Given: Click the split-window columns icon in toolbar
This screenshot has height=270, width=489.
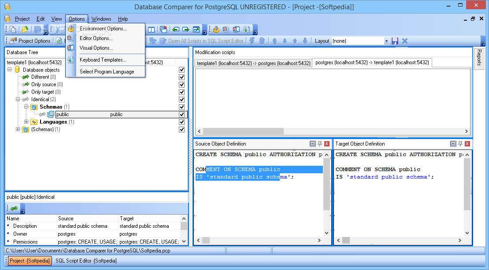Looking at the screenshot, I should (x=151, y=29).
